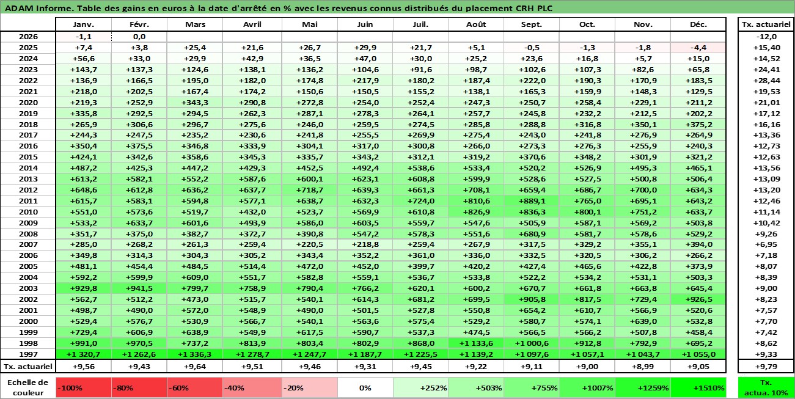The image size is (795, 399).
Task: Click the 'Nov.' column header
Action: [x=643, y=24]
